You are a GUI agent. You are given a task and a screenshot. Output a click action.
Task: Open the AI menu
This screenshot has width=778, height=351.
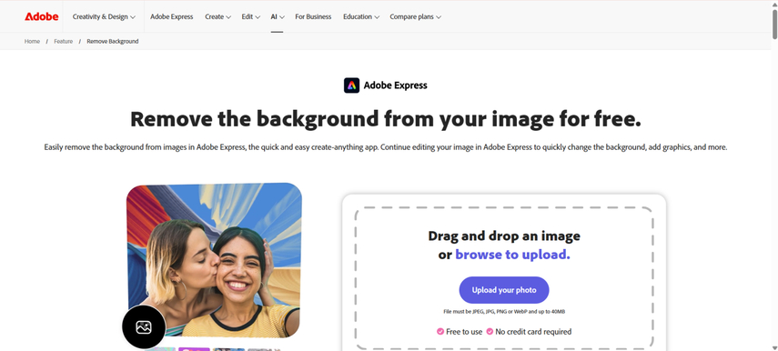pos(277,16)
